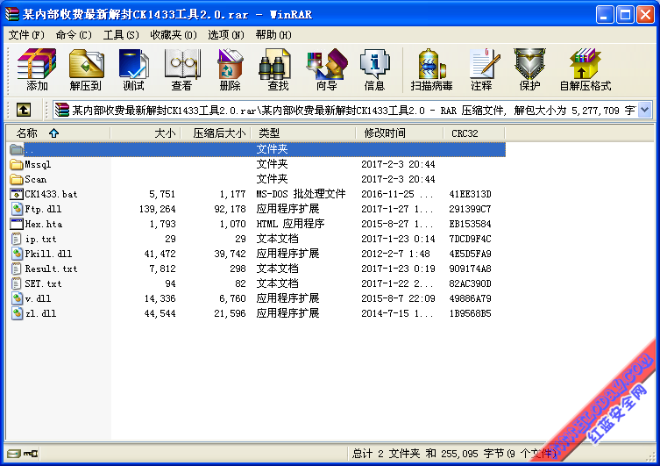
Task: Select the Mssql folder icon
Action: [16, 164]
